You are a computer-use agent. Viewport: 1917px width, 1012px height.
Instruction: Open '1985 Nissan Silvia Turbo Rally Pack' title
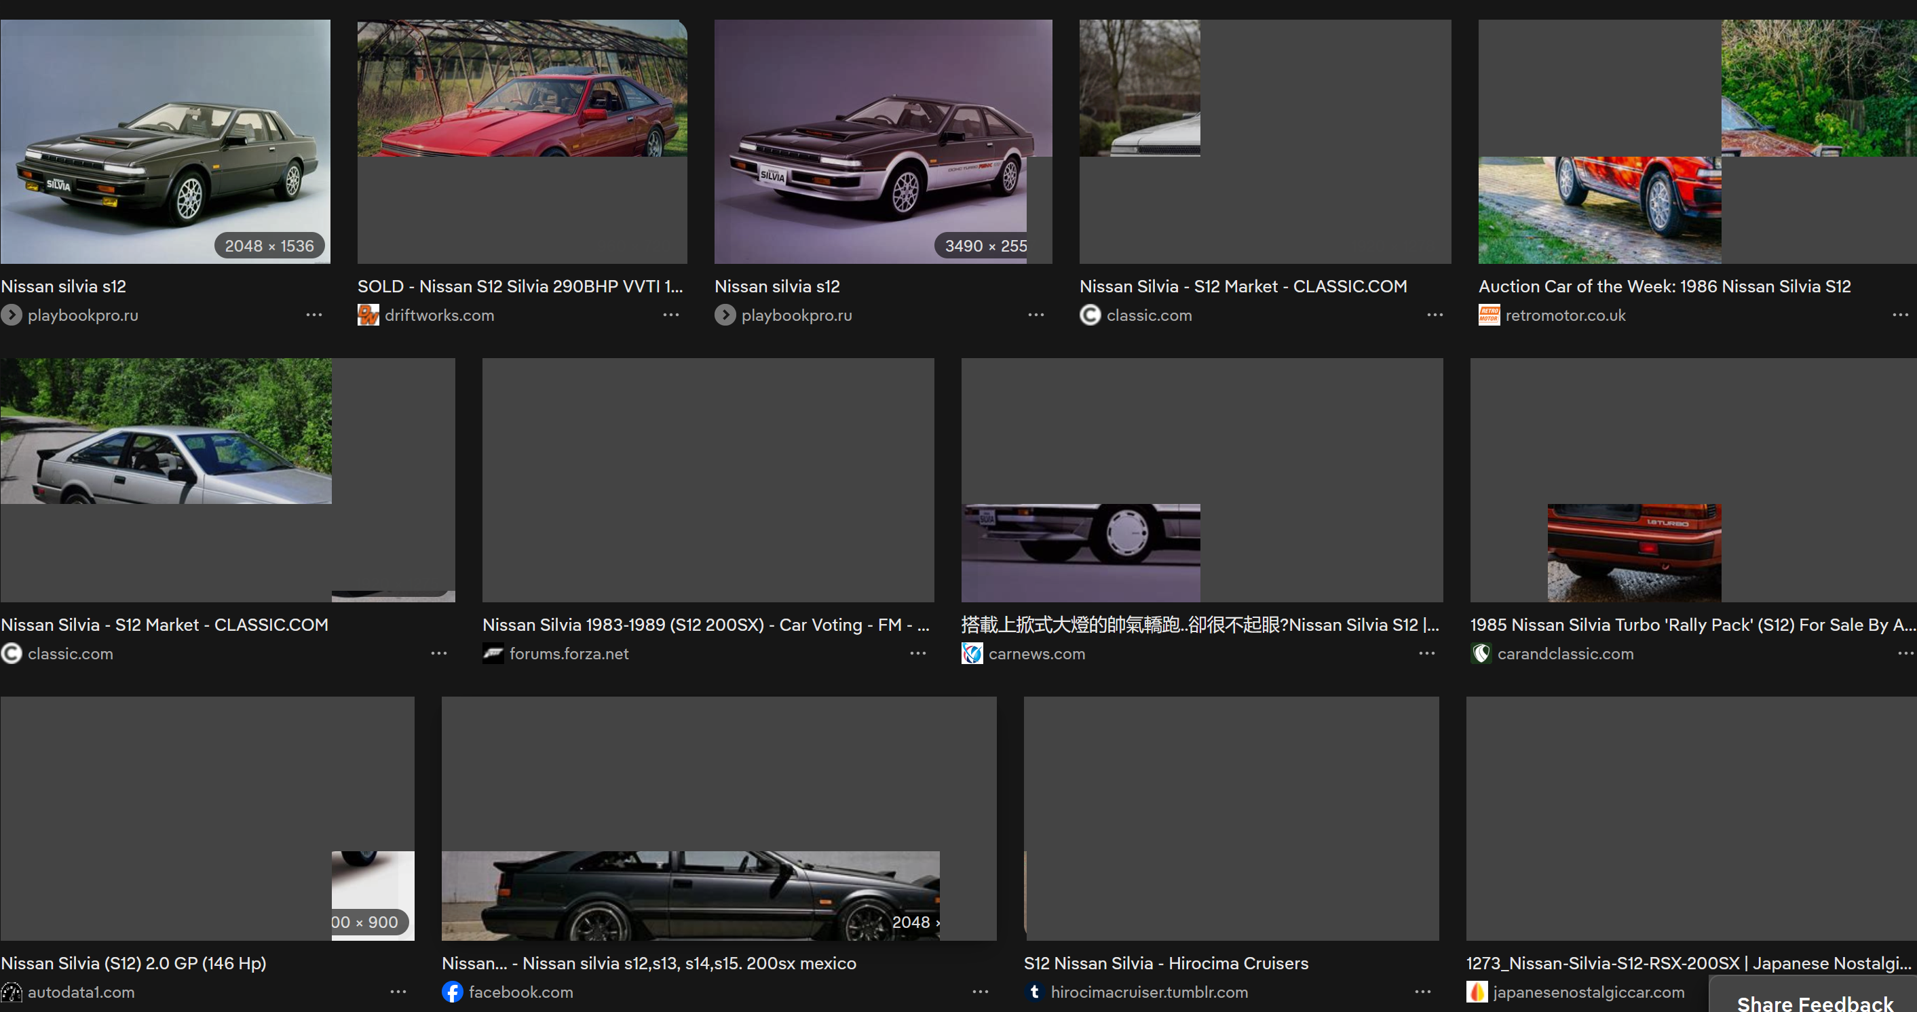(1693, 625)
